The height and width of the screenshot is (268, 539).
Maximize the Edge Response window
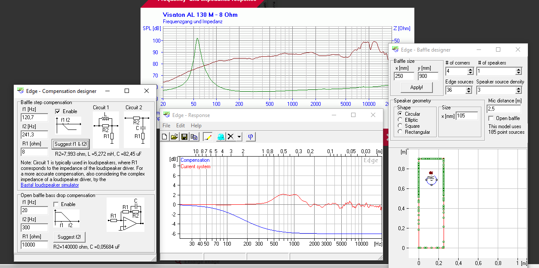click(353, 115)
